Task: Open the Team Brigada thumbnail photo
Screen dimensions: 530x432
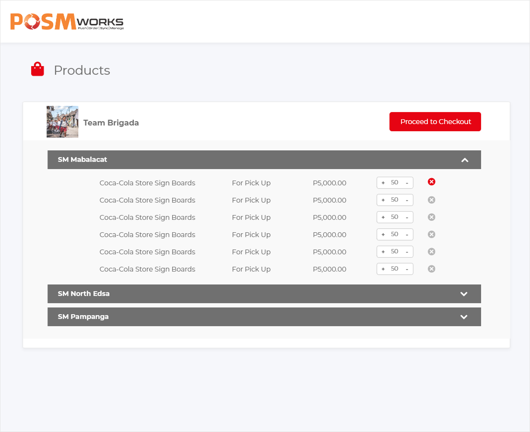Action: [x=62, y=122]
